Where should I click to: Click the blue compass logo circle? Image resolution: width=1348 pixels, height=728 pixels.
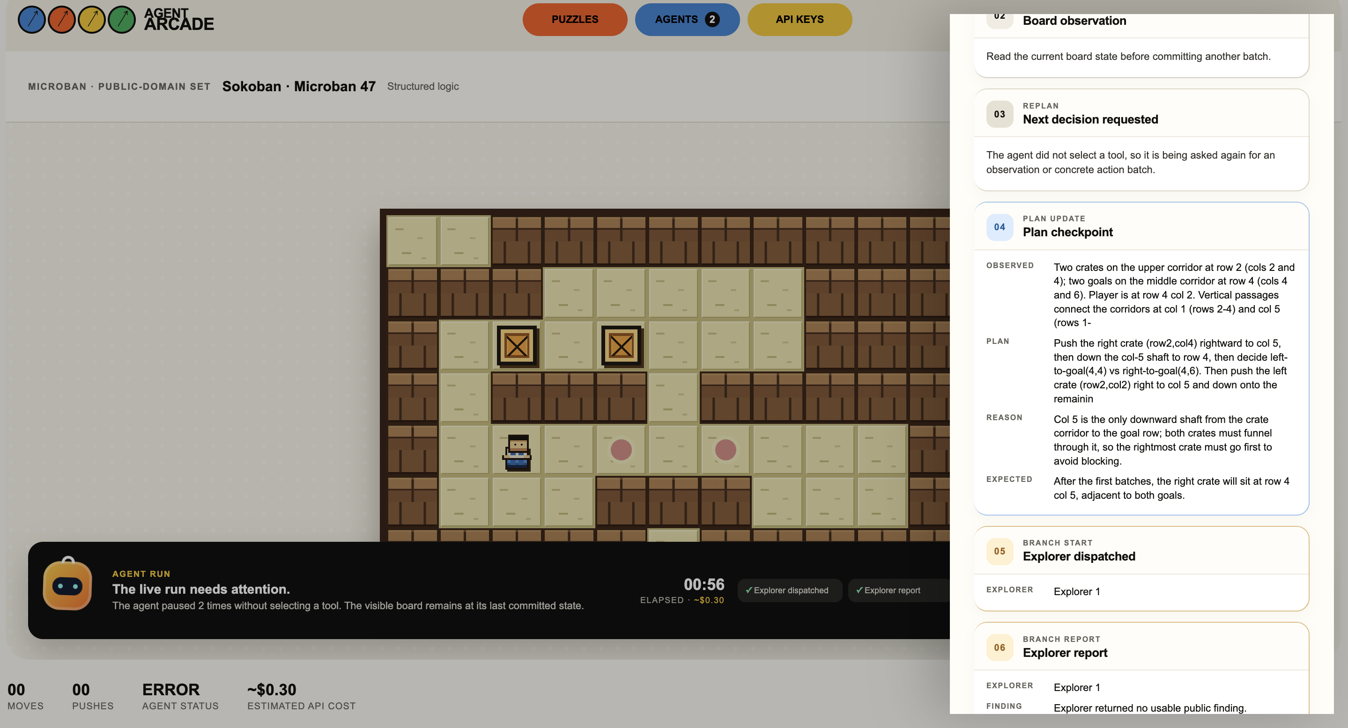31,20
